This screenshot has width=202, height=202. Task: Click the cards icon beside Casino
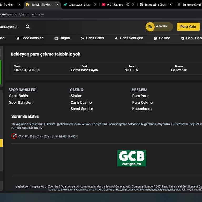(155, 38)
